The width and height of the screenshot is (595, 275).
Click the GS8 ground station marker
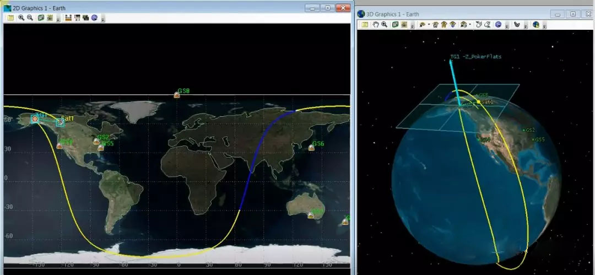pyautogui.click(x=177, y=95)
